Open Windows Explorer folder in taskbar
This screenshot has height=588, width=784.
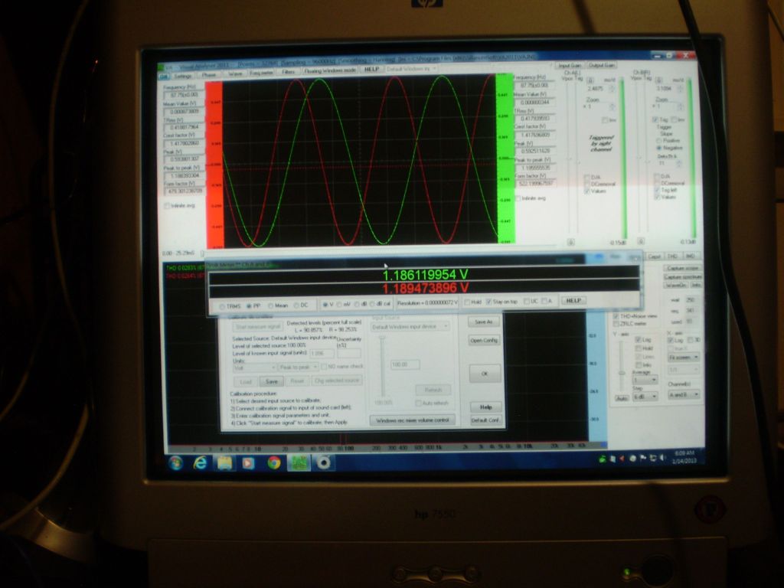pyautogui.click(x=224, y=463)
